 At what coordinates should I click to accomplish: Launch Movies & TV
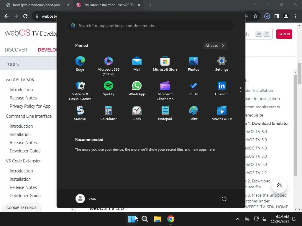coord(222,113)
